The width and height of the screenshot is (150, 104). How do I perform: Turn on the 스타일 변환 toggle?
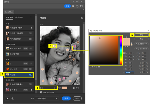tap(30, 54)
